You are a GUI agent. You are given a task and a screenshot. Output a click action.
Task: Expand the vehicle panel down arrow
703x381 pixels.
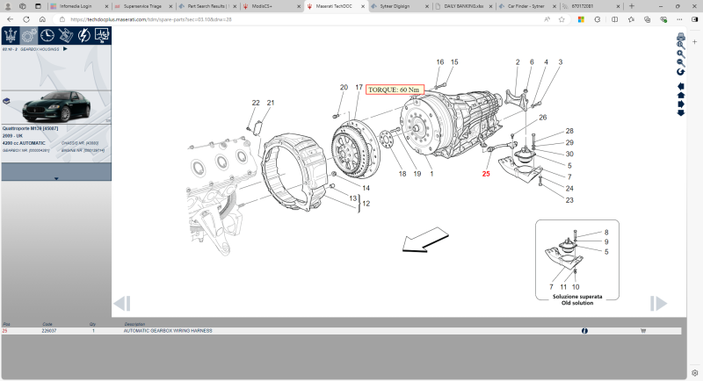(x=56, y=178)
